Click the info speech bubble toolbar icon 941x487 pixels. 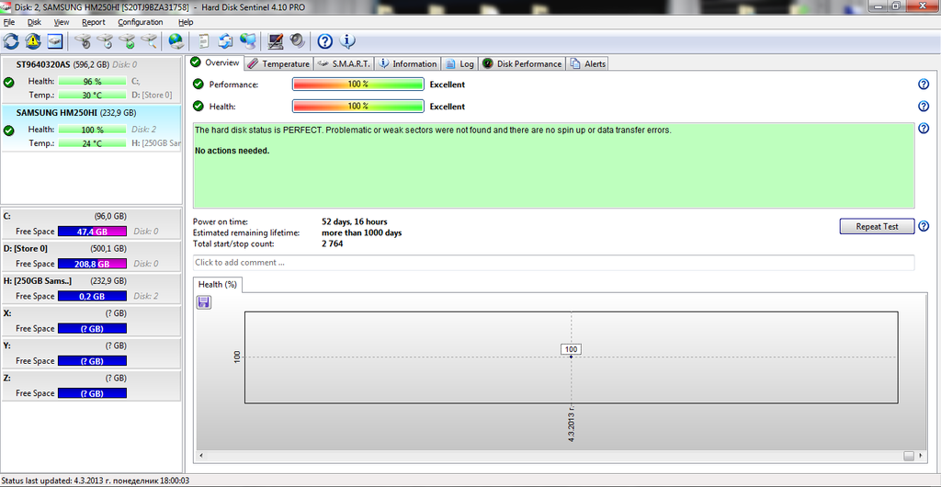click(347, 40)
